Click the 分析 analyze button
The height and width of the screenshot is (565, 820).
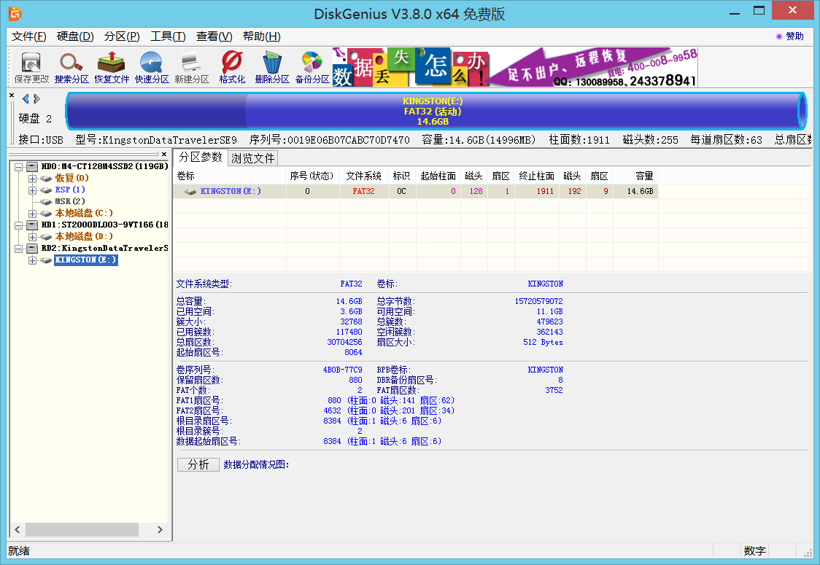(x=198, y=464)
